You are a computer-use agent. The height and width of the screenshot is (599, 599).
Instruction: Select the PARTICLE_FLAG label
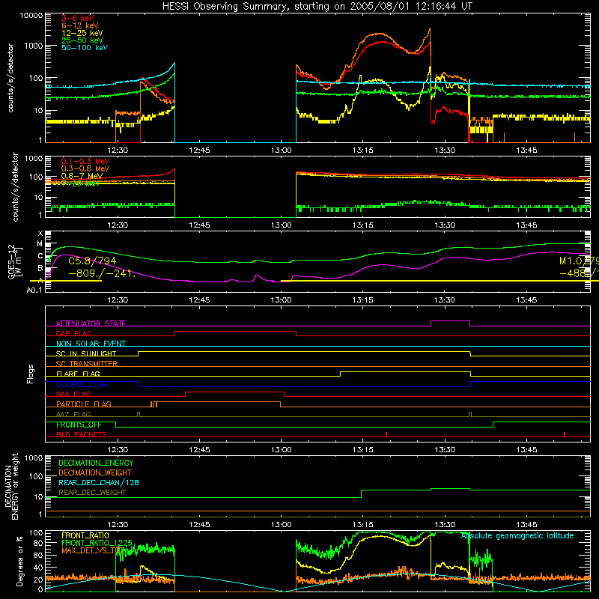point(84,404)
